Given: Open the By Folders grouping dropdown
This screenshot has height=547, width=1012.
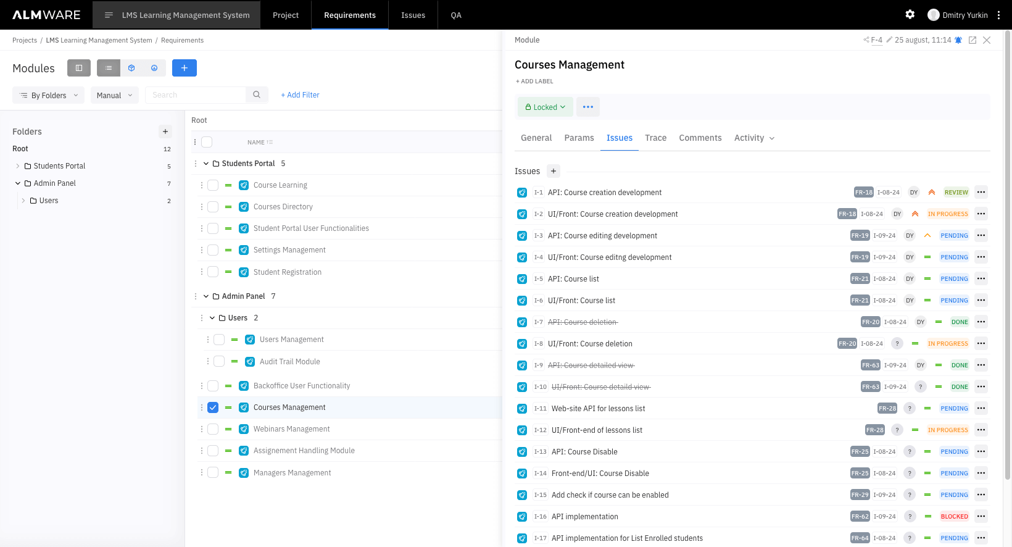Looking at the screenshot, I should [49, 95].
